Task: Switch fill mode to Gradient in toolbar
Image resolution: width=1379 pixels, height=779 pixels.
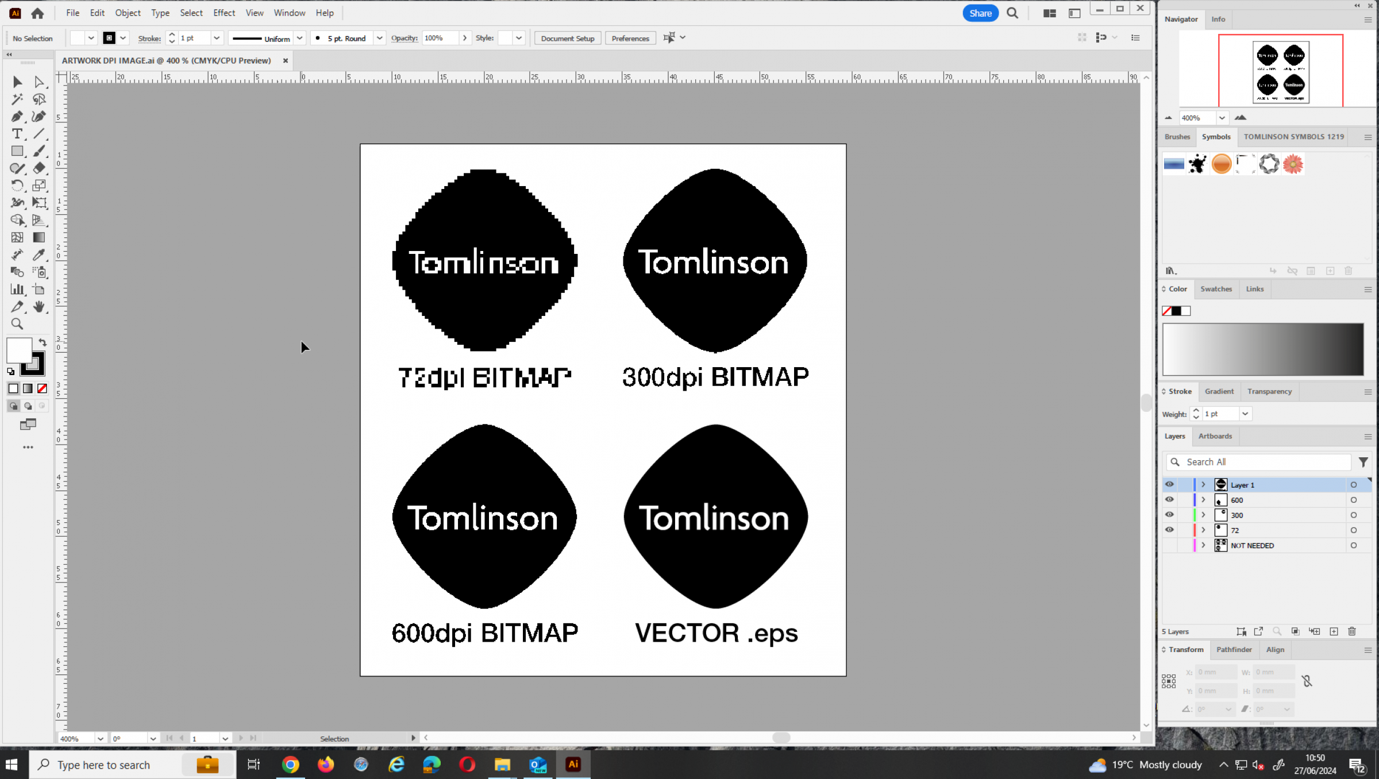Action: (x=28, y=389)
